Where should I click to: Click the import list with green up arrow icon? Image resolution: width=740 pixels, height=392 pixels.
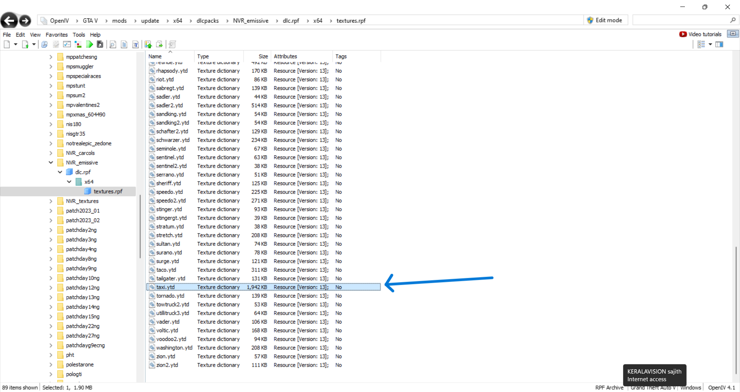pyautogui.click(x=148, y=45)
